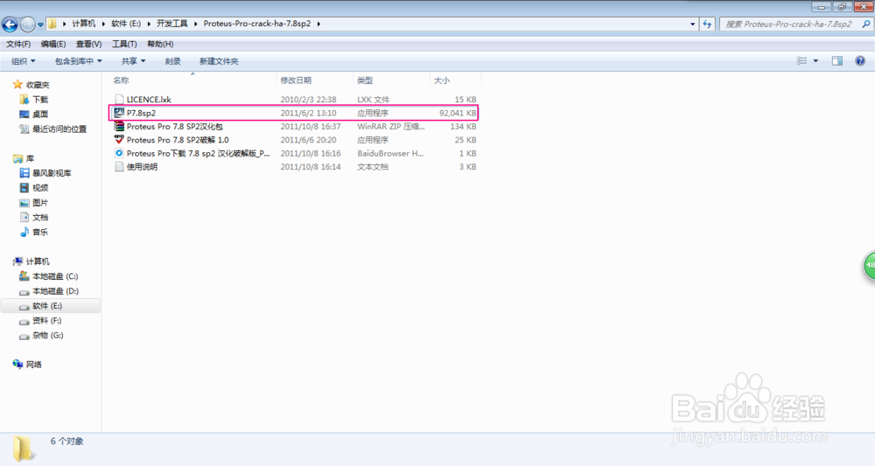The image size is (875, 466).
Task: Open the 文件(F) menu
Action: click(x=18, y=44)
